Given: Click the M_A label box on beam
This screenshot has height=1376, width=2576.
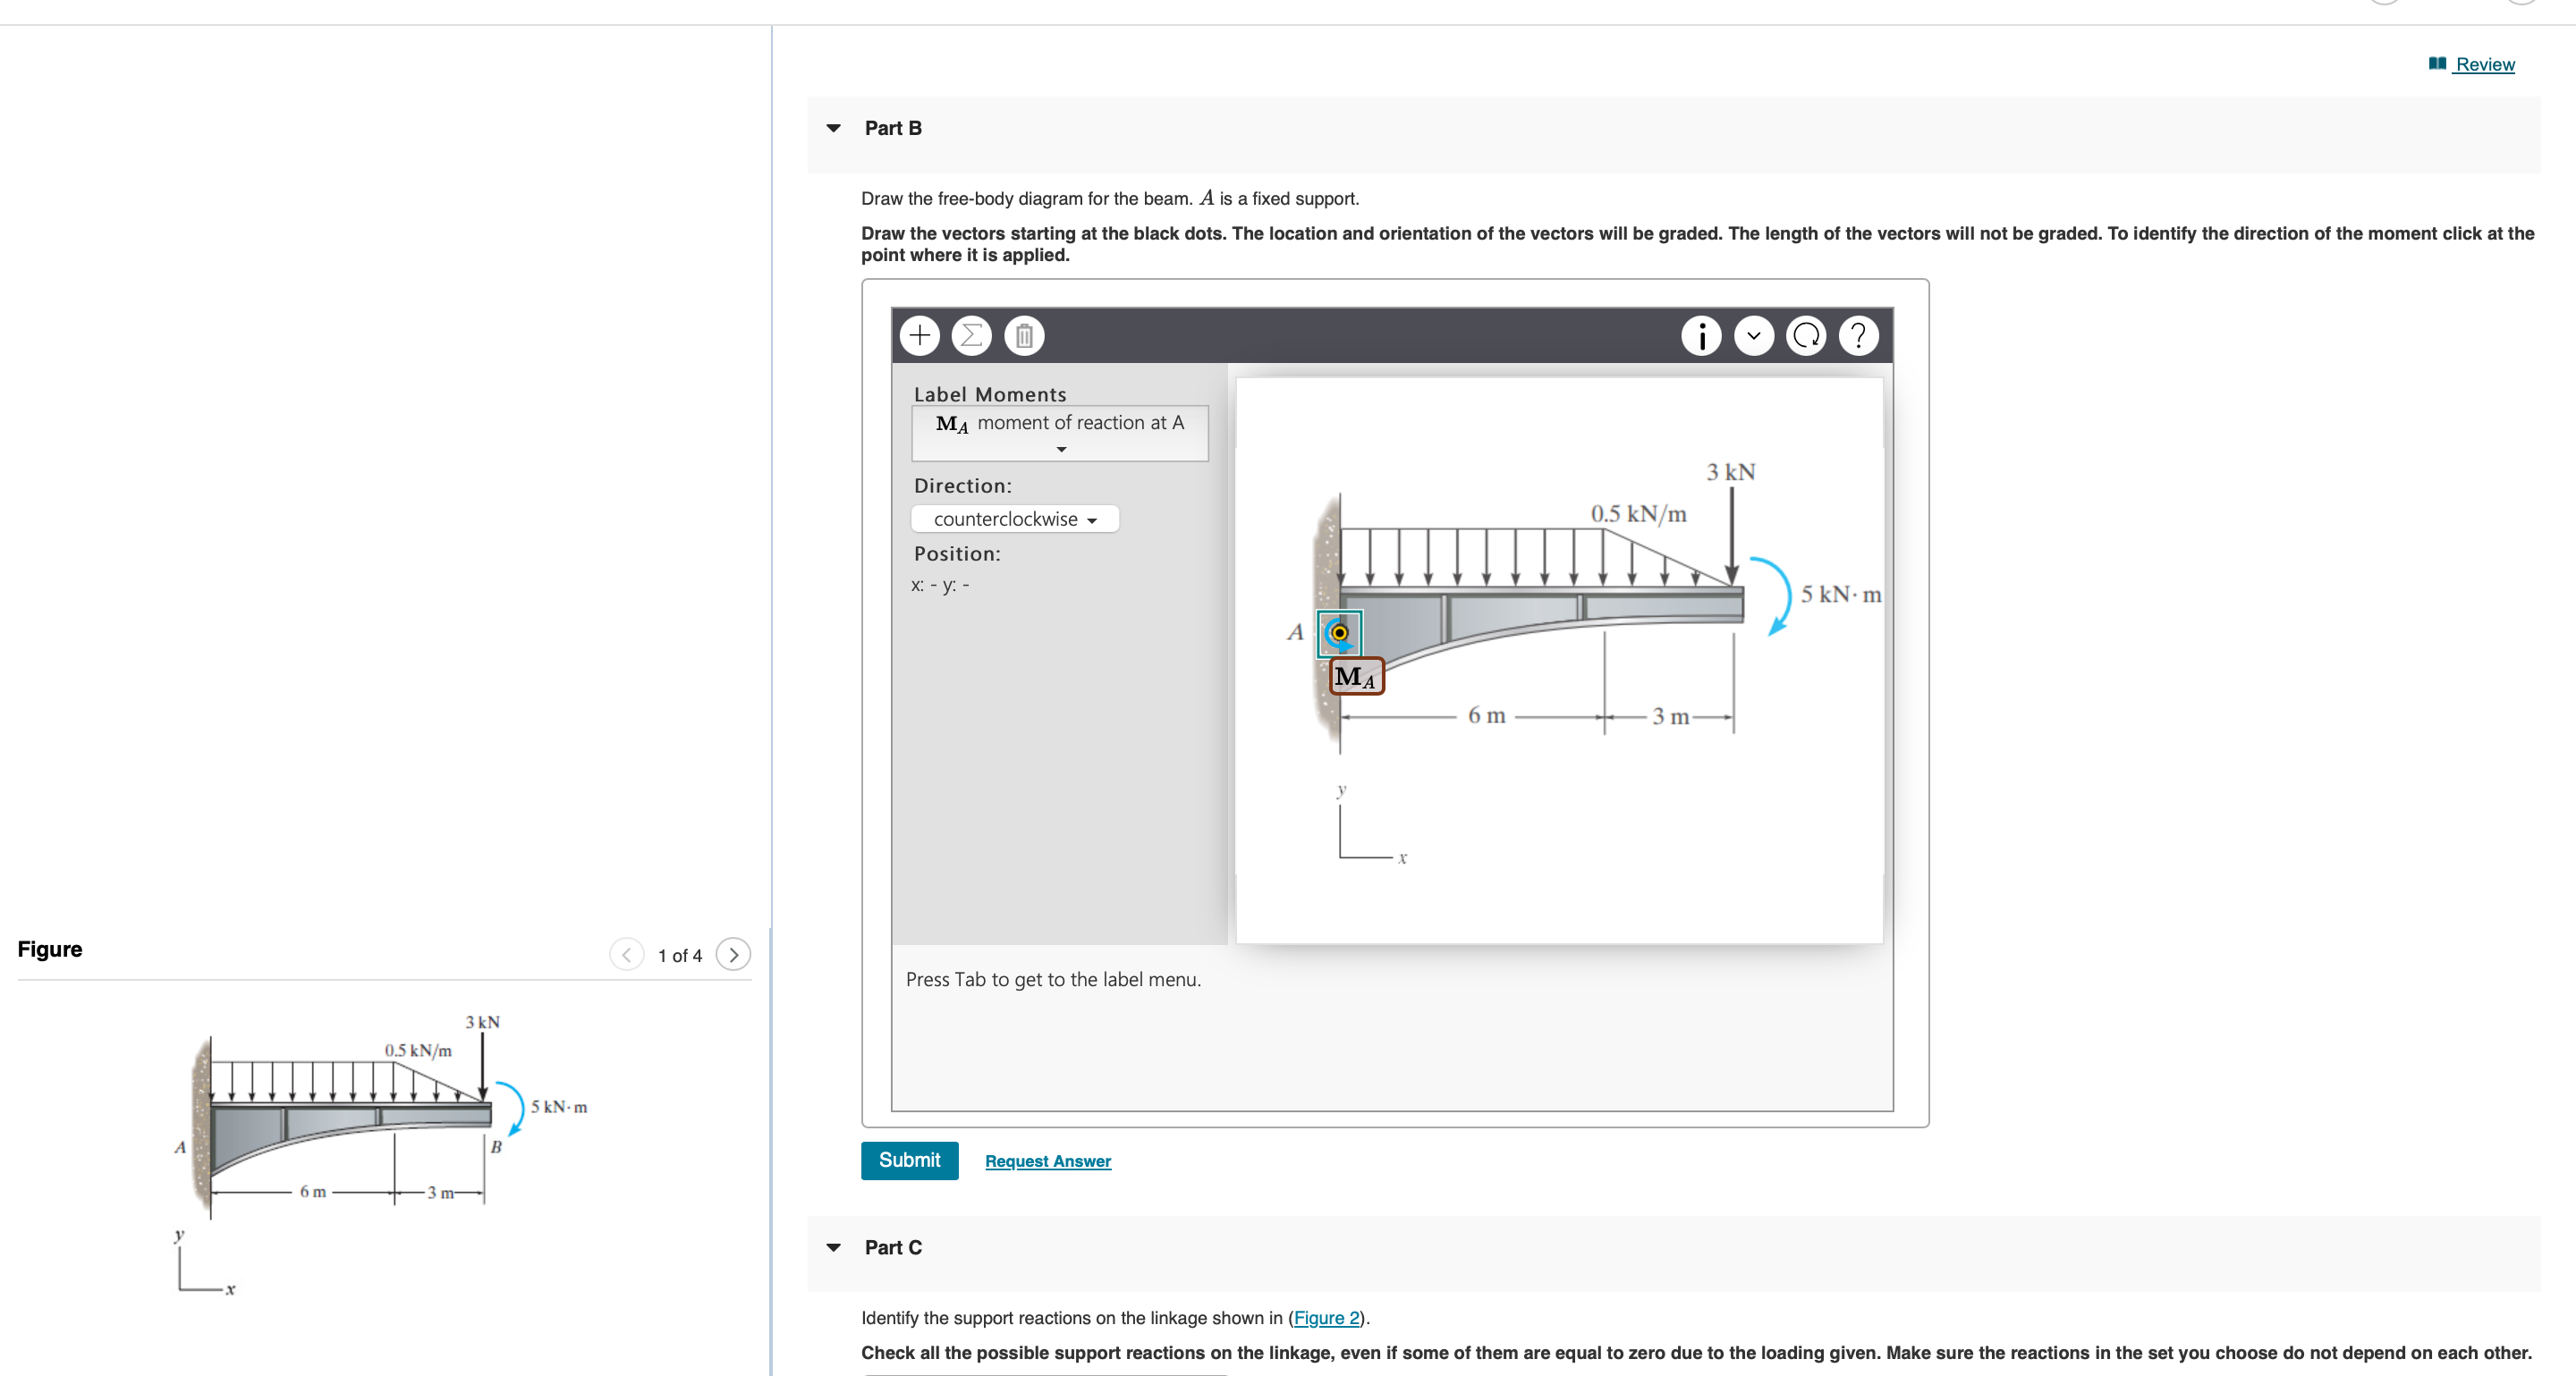Looking at the screenshot, I should (x=1356, y=677).
